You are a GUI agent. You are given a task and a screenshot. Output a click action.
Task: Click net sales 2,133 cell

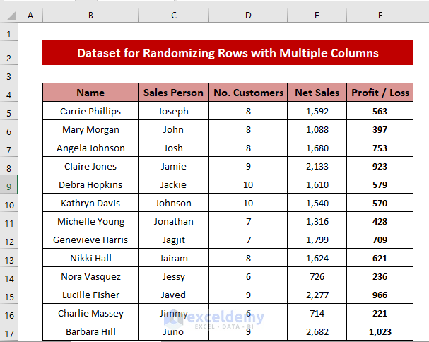[317, 166]
